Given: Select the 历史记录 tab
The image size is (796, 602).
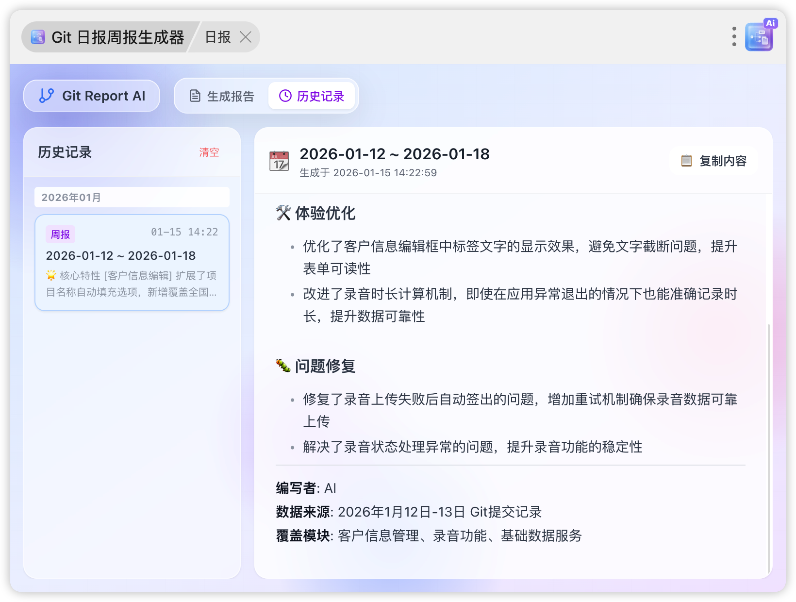Looking at the screenshot, I should 312,96.
